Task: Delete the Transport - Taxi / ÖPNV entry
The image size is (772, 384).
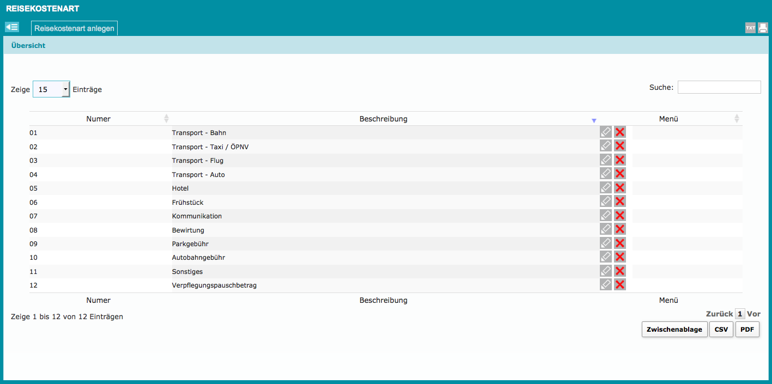Action: pos(619,146)
